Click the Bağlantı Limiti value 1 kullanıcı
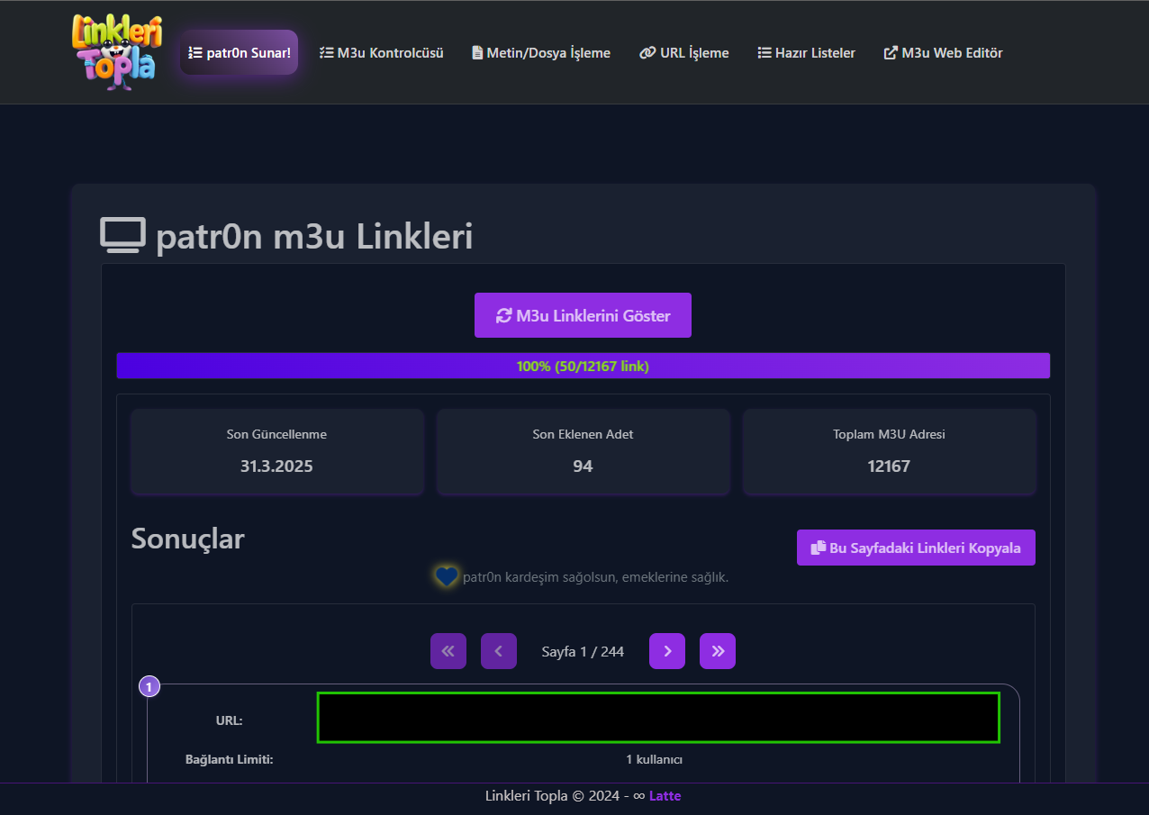The width and height of the screenshot is (1149, 815). [655, 759]
